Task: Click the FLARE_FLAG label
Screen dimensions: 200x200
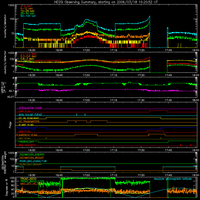Action: coord(26,125)
